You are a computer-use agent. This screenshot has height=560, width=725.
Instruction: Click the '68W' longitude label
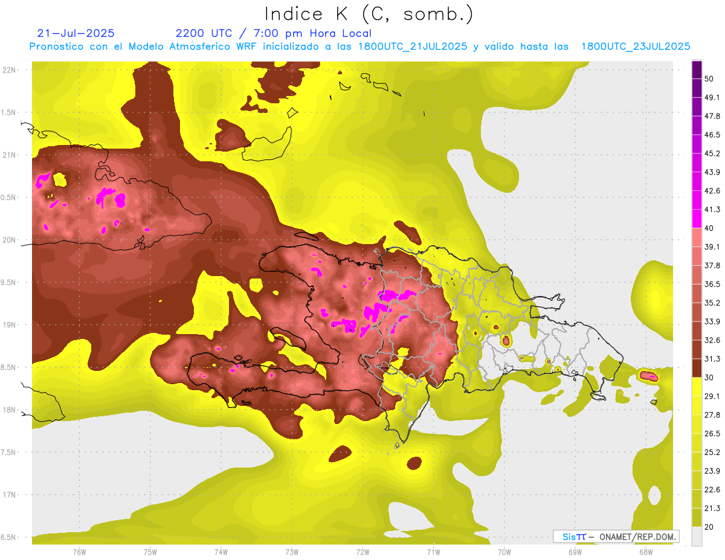pos(646,552)
